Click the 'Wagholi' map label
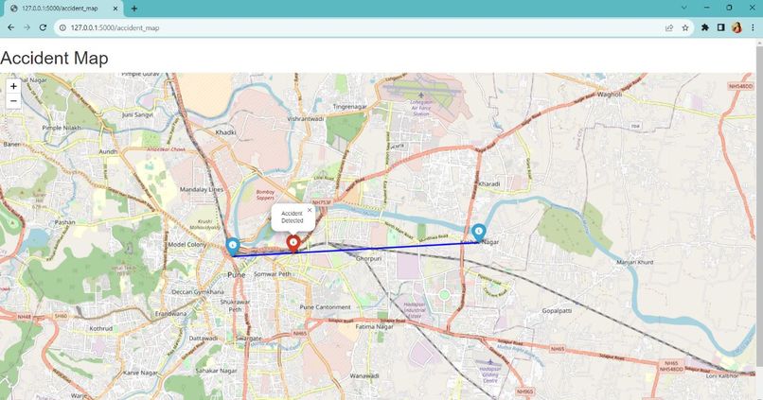 [x=610, y=95]
